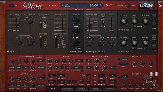Viewport: 163px width, 92px height.
Task: Switch to the MAIN tab
Action: point(53,89)
